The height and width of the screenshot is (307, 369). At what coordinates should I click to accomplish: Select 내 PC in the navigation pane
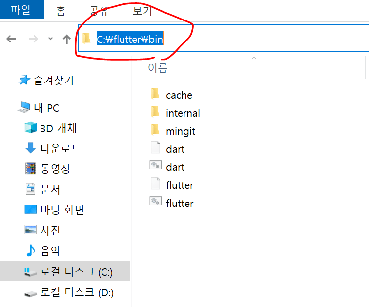click(x=46, y=108)
